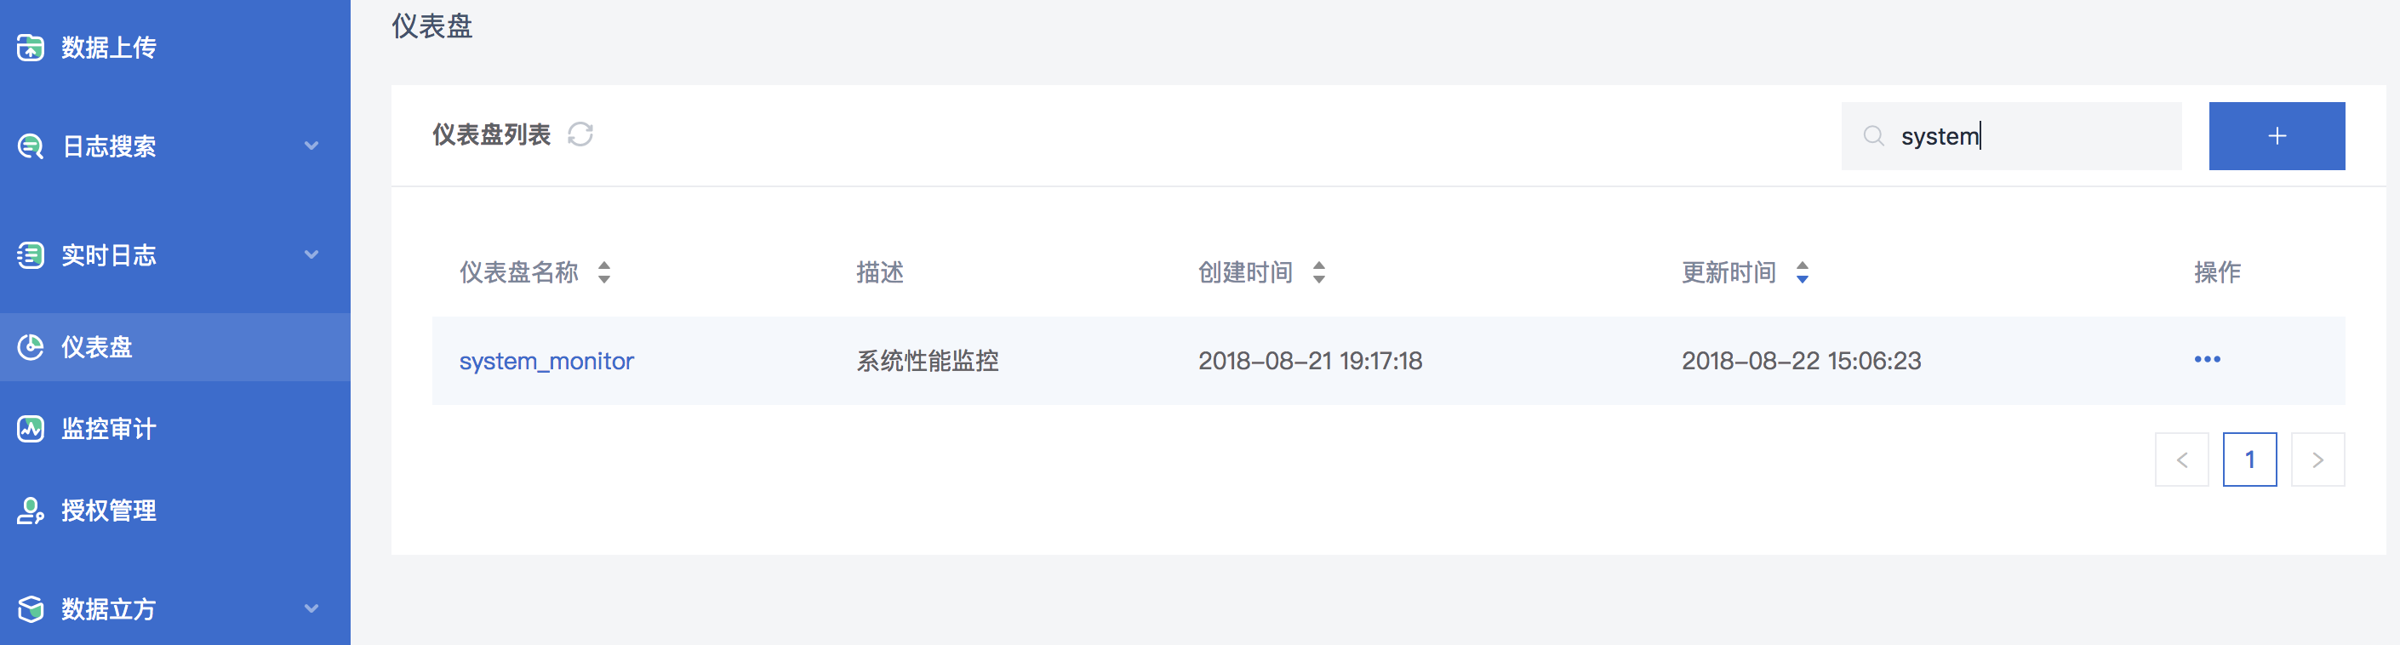Click the 数据上传 upload icon in sidebar
The image size is (2400, 645).
point(31,48)
